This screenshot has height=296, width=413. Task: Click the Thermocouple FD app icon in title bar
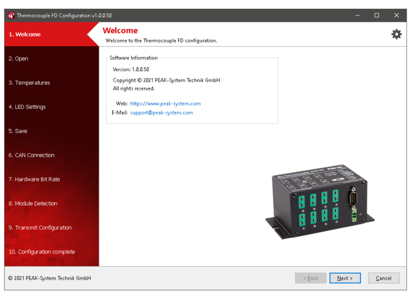pos(11,15)
